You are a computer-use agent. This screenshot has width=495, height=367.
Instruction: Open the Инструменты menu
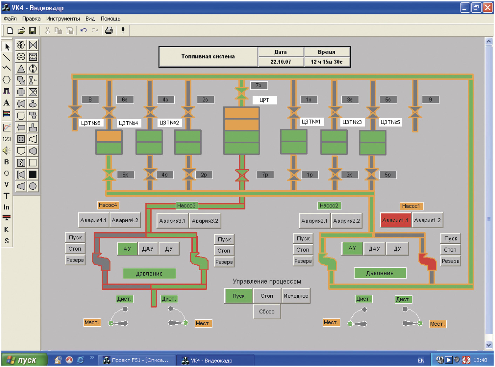63,19
